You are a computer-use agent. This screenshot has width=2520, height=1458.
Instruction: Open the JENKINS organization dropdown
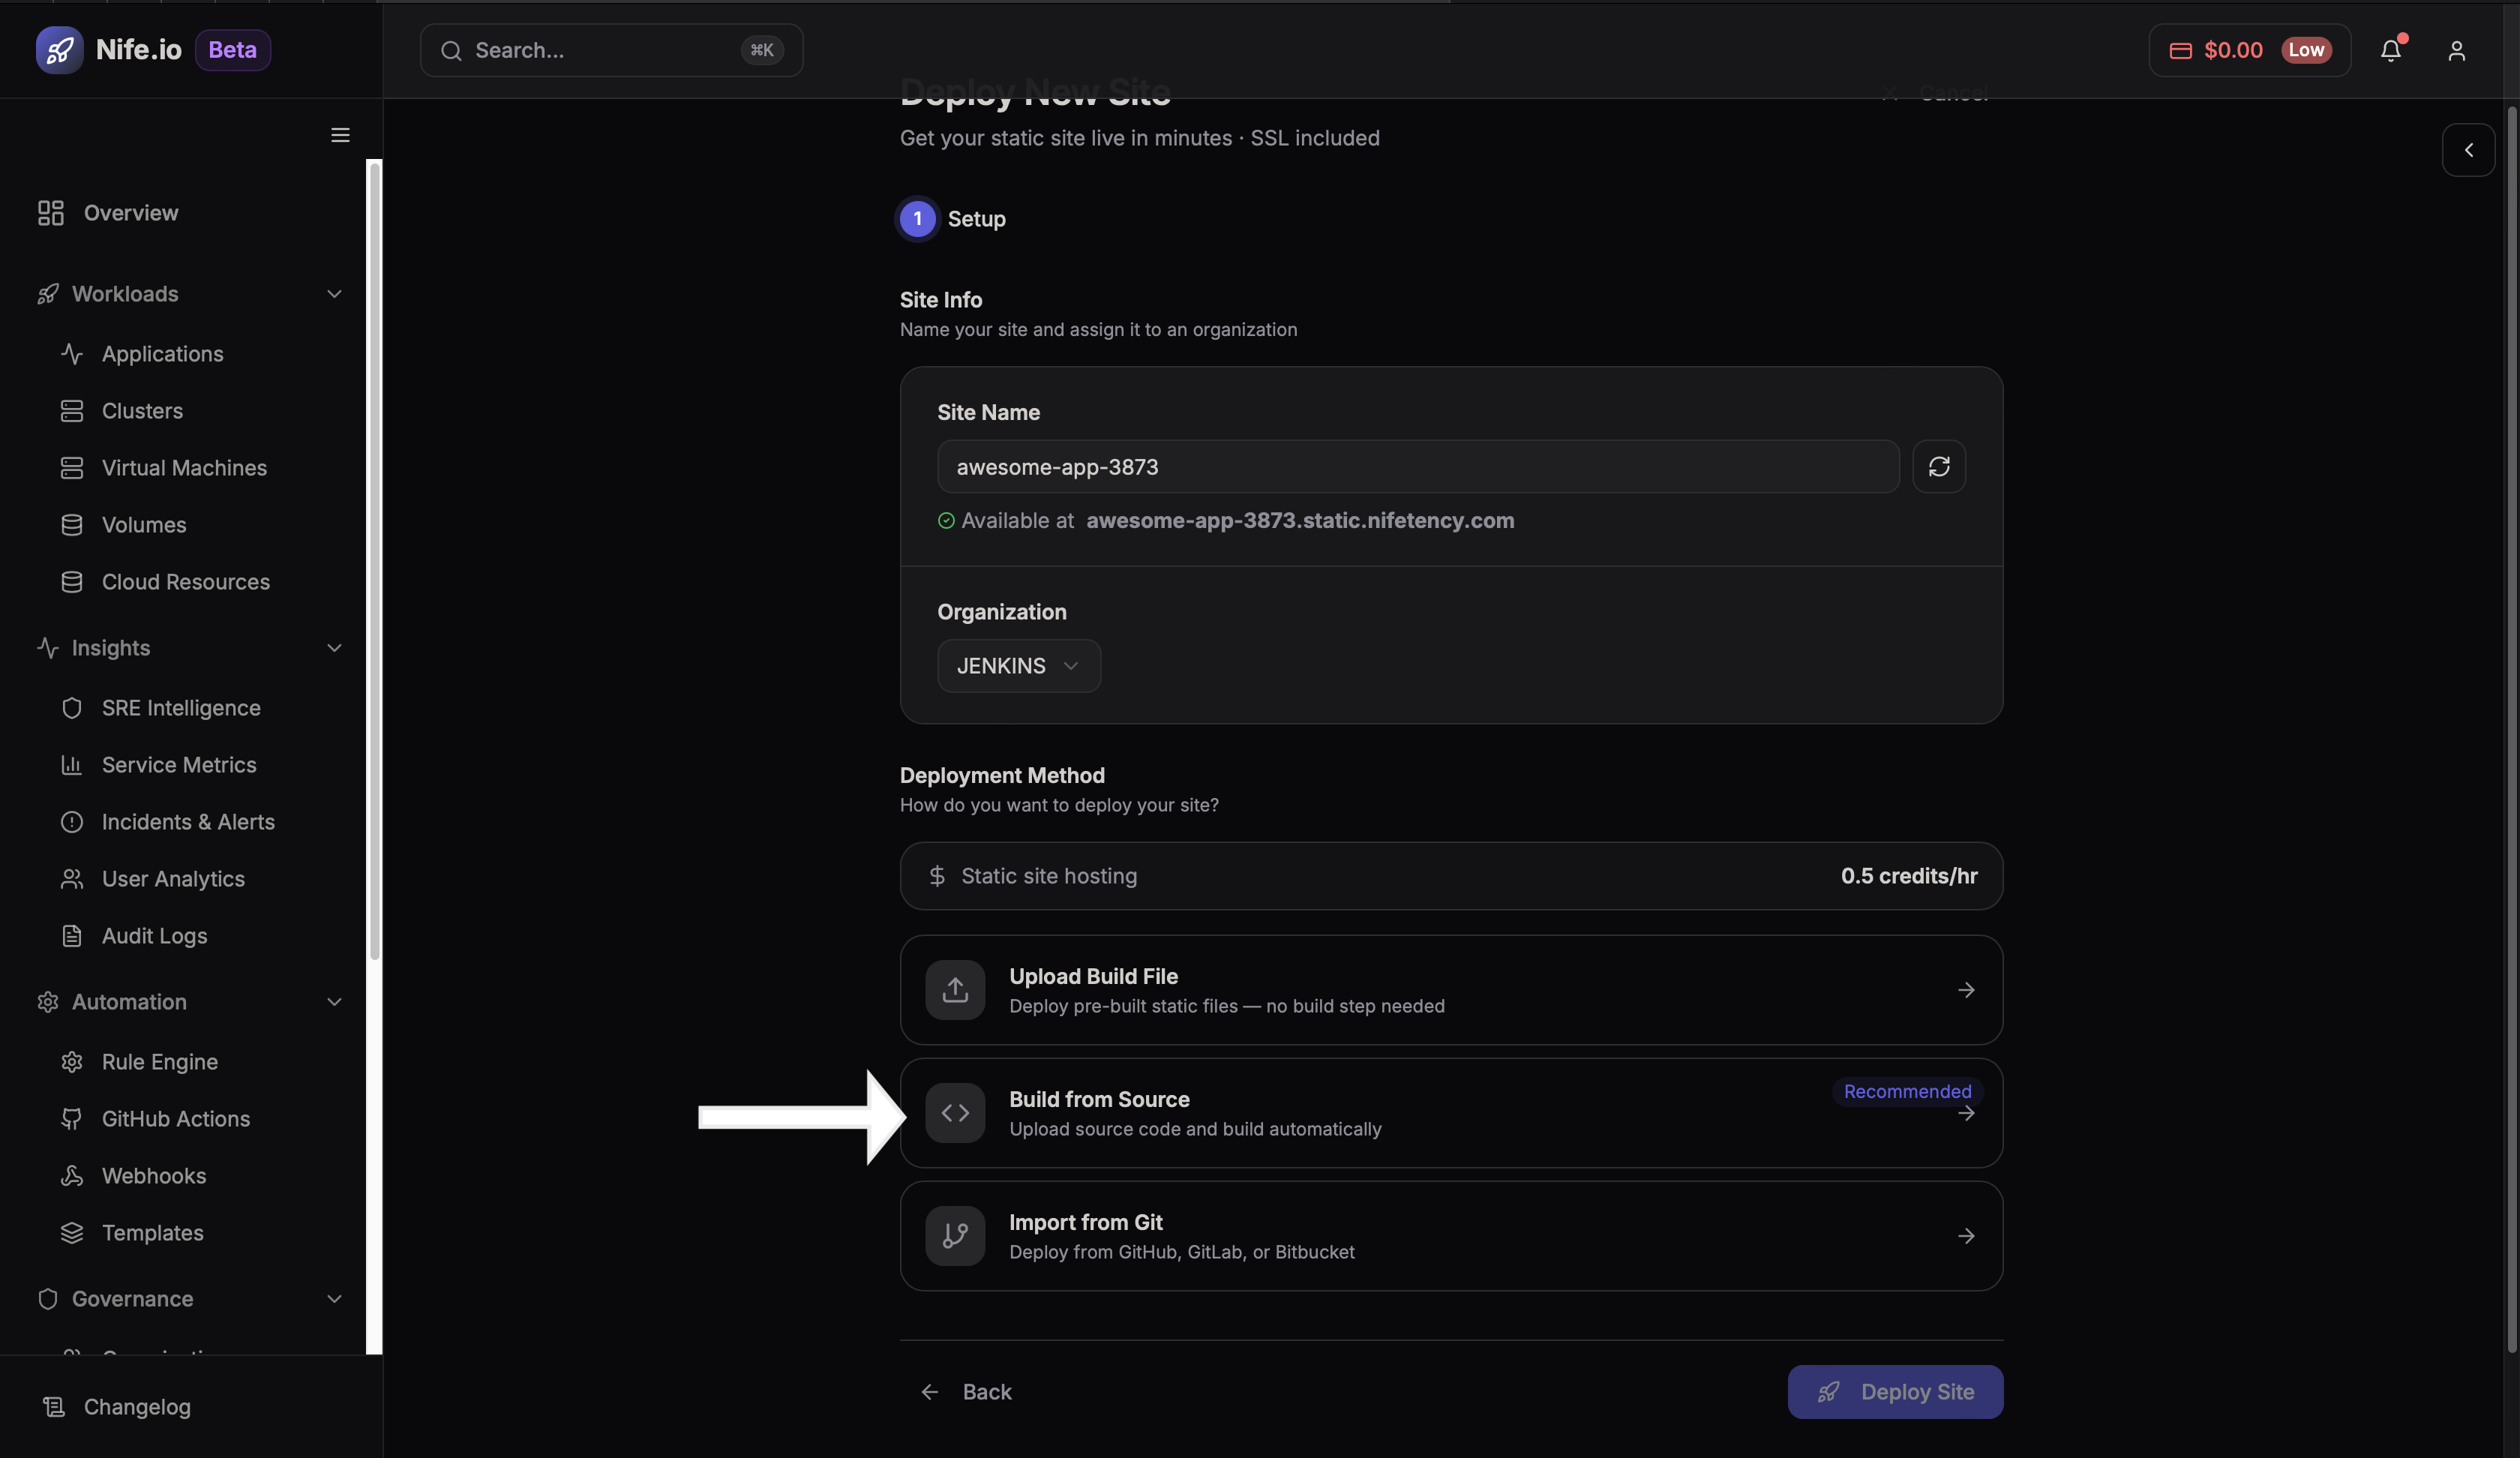click(x=1018, y=666)
